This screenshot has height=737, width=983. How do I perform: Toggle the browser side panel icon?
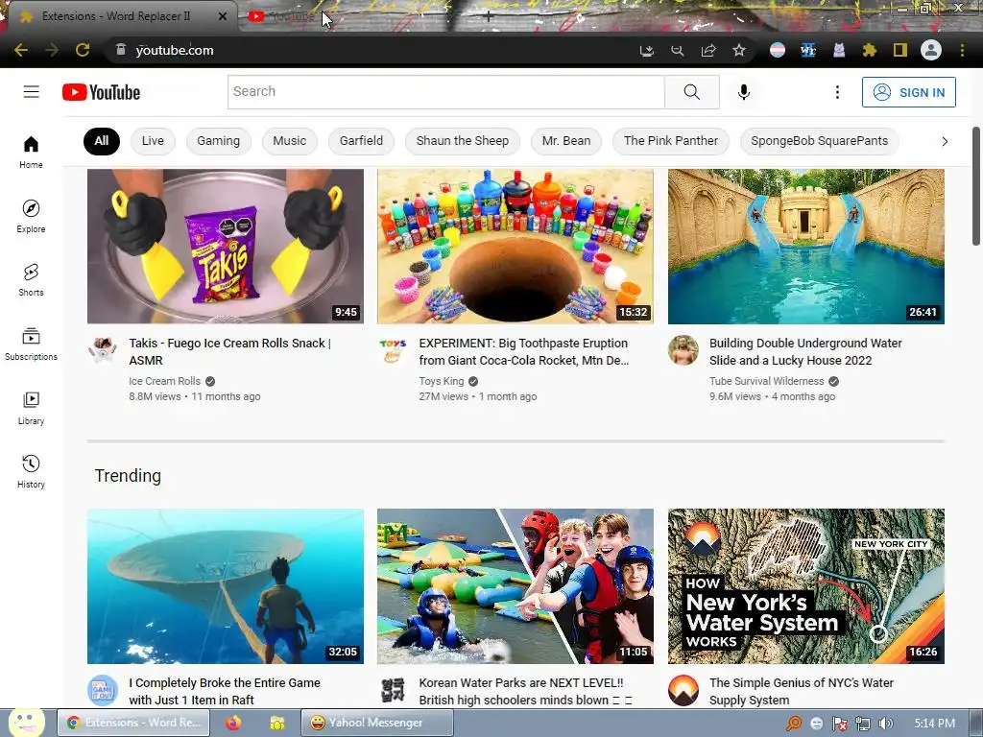pos(900,50)
